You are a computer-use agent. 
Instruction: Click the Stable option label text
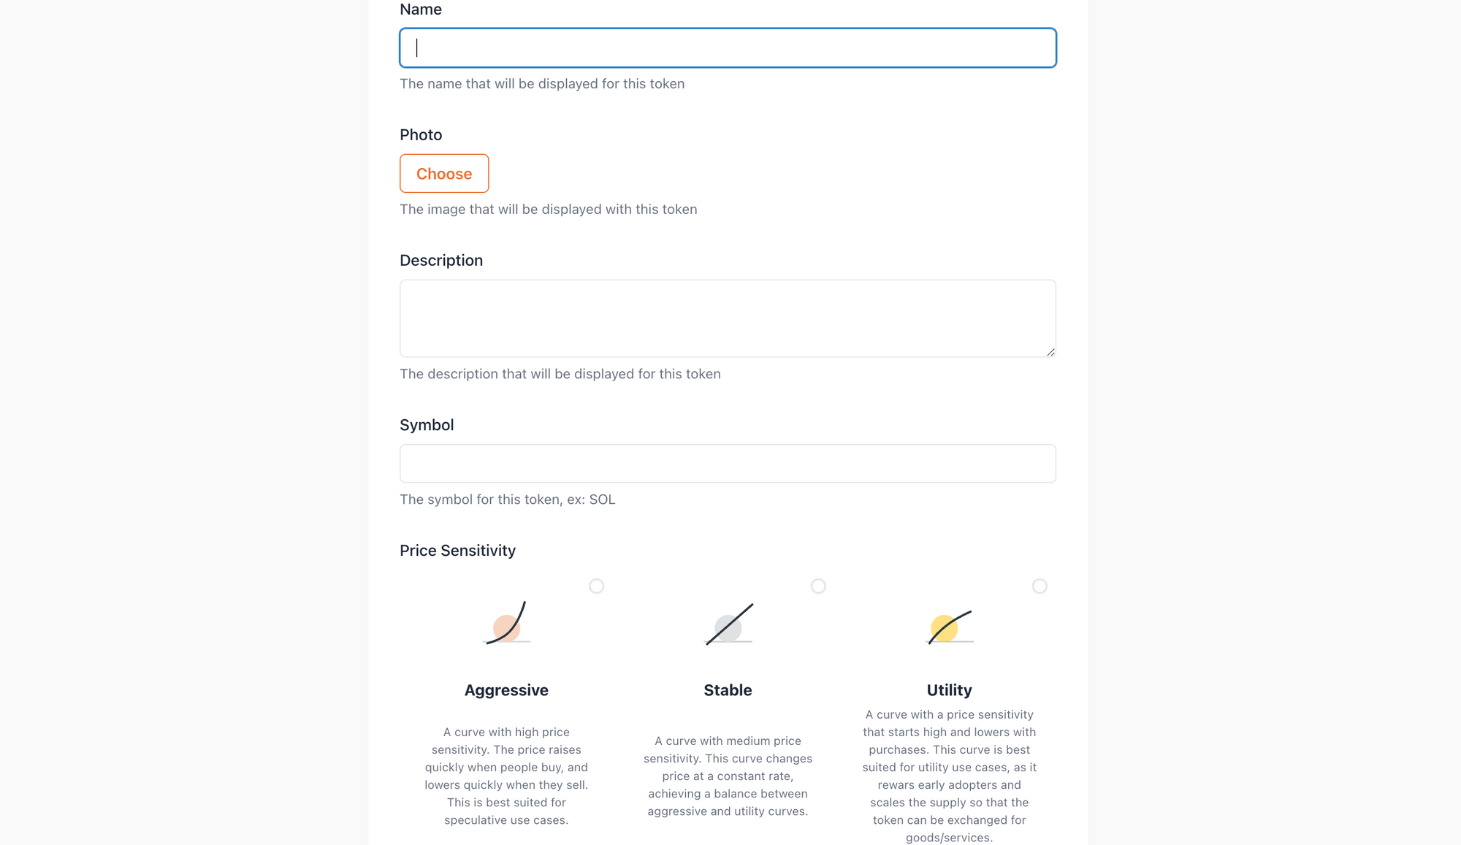728,689
